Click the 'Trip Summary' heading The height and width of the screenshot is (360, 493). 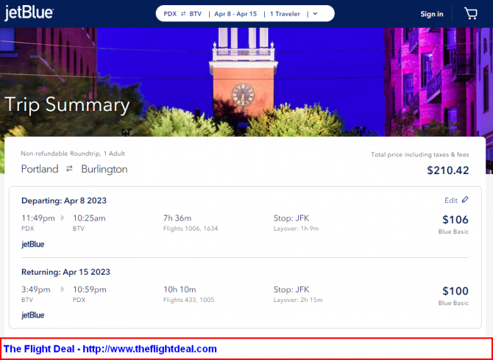click(x=67, y=104)
